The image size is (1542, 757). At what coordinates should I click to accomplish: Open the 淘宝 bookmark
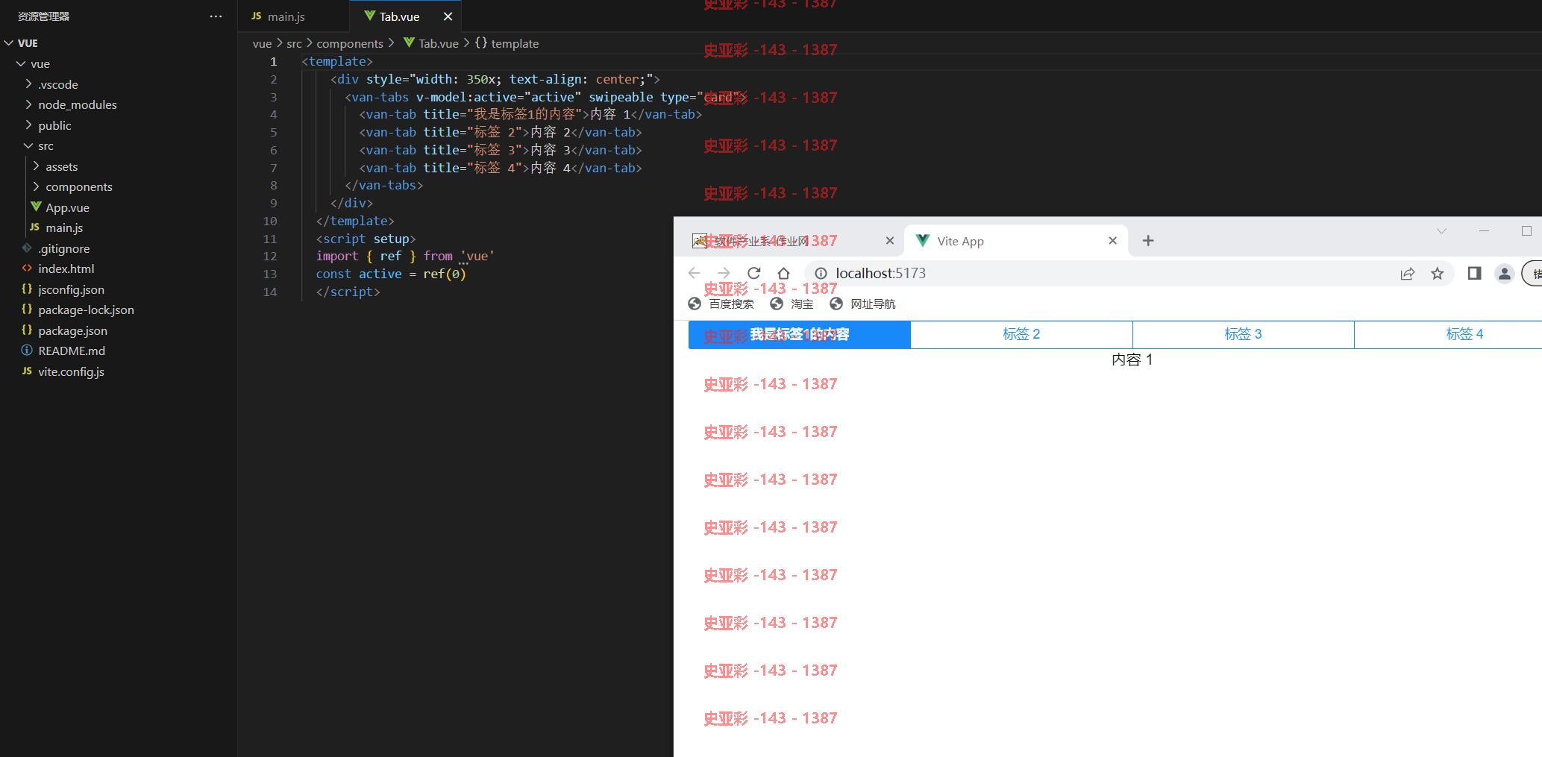point(792,304)
